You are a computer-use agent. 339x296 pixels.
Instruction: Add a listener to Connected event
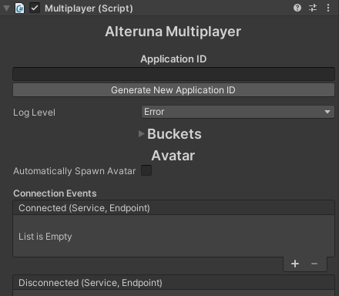295,264
